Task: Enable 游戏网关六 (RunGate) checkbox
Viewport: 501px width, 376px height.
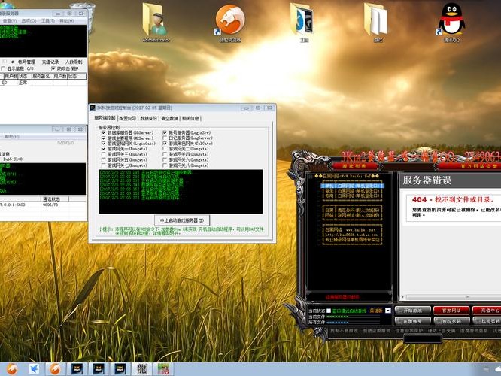Action: (x=165, y=159)
